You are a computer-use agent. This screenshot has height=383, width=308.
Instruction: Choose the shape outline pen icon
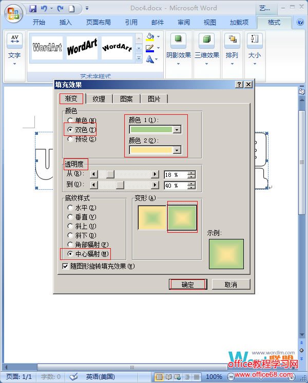[150, 48]
